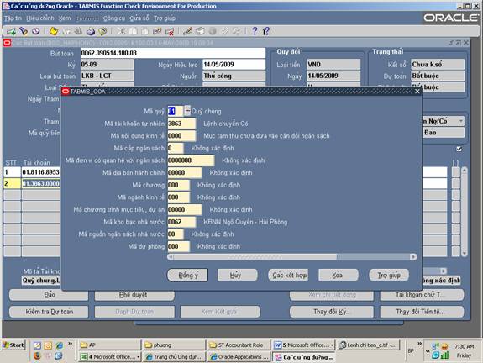Screen dimensions: 483x363
Task: Click the Firefox quick launch icon
Action: (37, 356)
